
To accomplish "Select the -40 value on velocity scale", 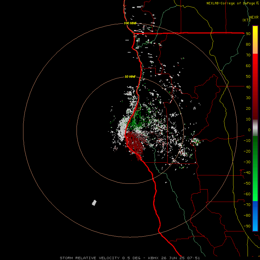I will point(247,173).
